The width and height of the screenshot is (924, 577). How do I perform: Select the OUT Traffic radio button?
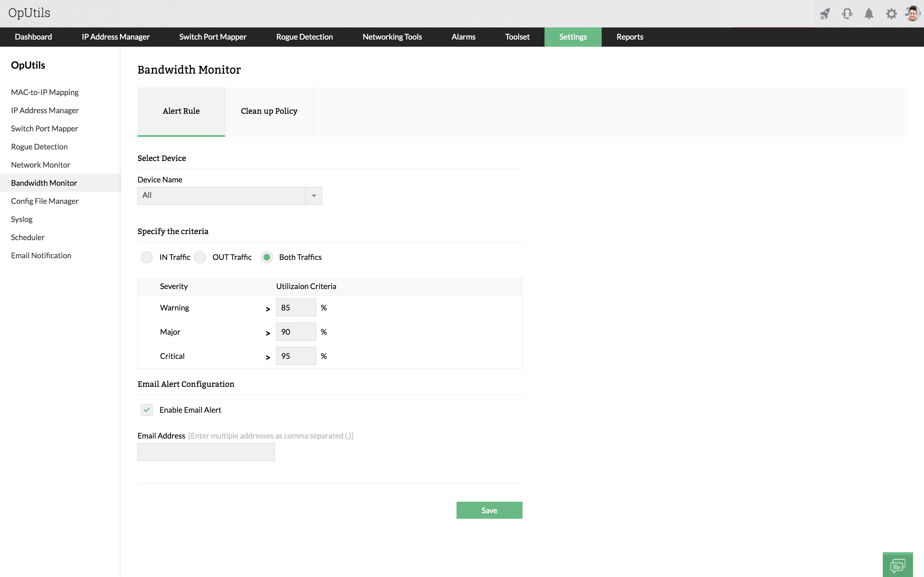coord(200,257)
